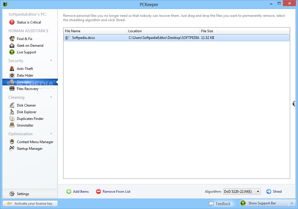Sort by File Size column header
The image size is (298, 209).
click(x=208, y=31)
